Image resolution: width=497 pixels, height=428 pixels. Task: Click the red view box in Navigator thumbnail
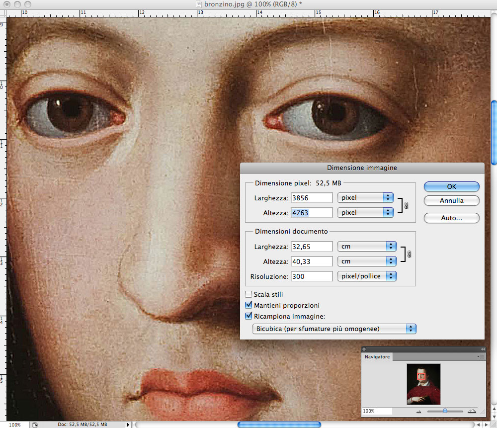pyautogui.click(x=421, y=376)
